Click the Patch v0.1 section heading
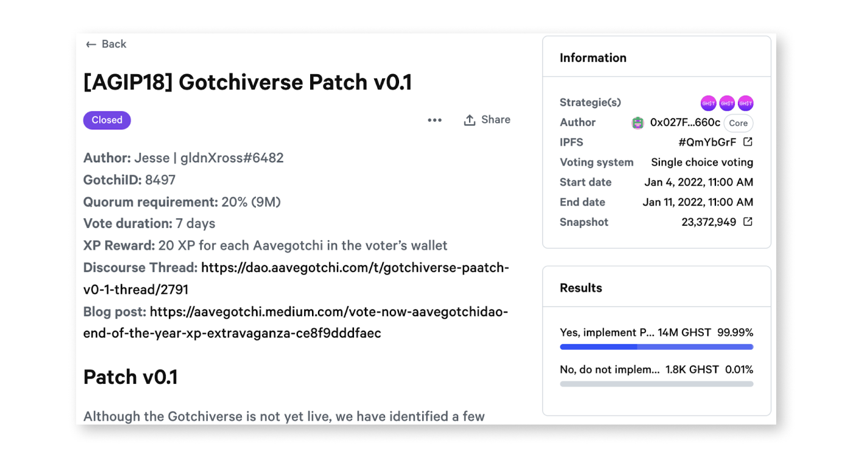Screen dimensions: 853x458 pos(130,377)
